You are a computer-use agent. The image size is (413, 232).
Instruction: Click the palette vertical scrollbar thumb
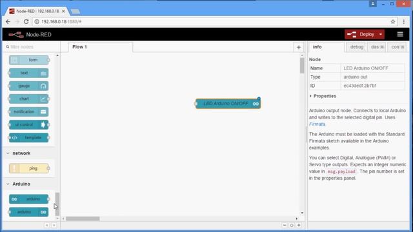[x=57, y=204]
